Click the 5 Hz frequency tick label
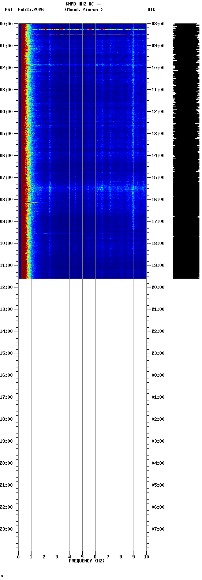 tap(82, 557)
